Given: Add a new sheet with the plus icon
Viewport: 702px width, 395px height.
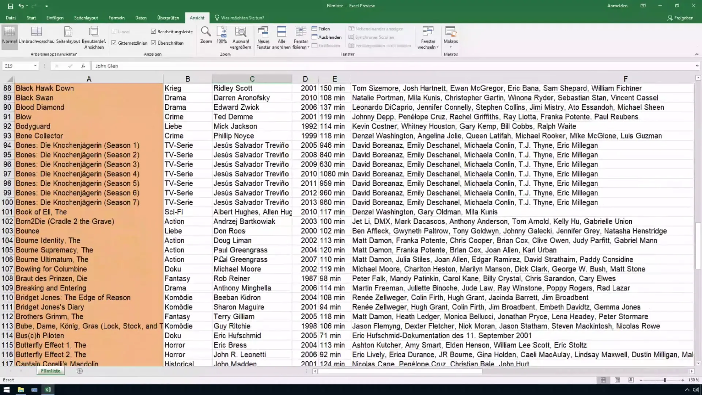Looking at the screenshot, I should click(x=80, y=371).
